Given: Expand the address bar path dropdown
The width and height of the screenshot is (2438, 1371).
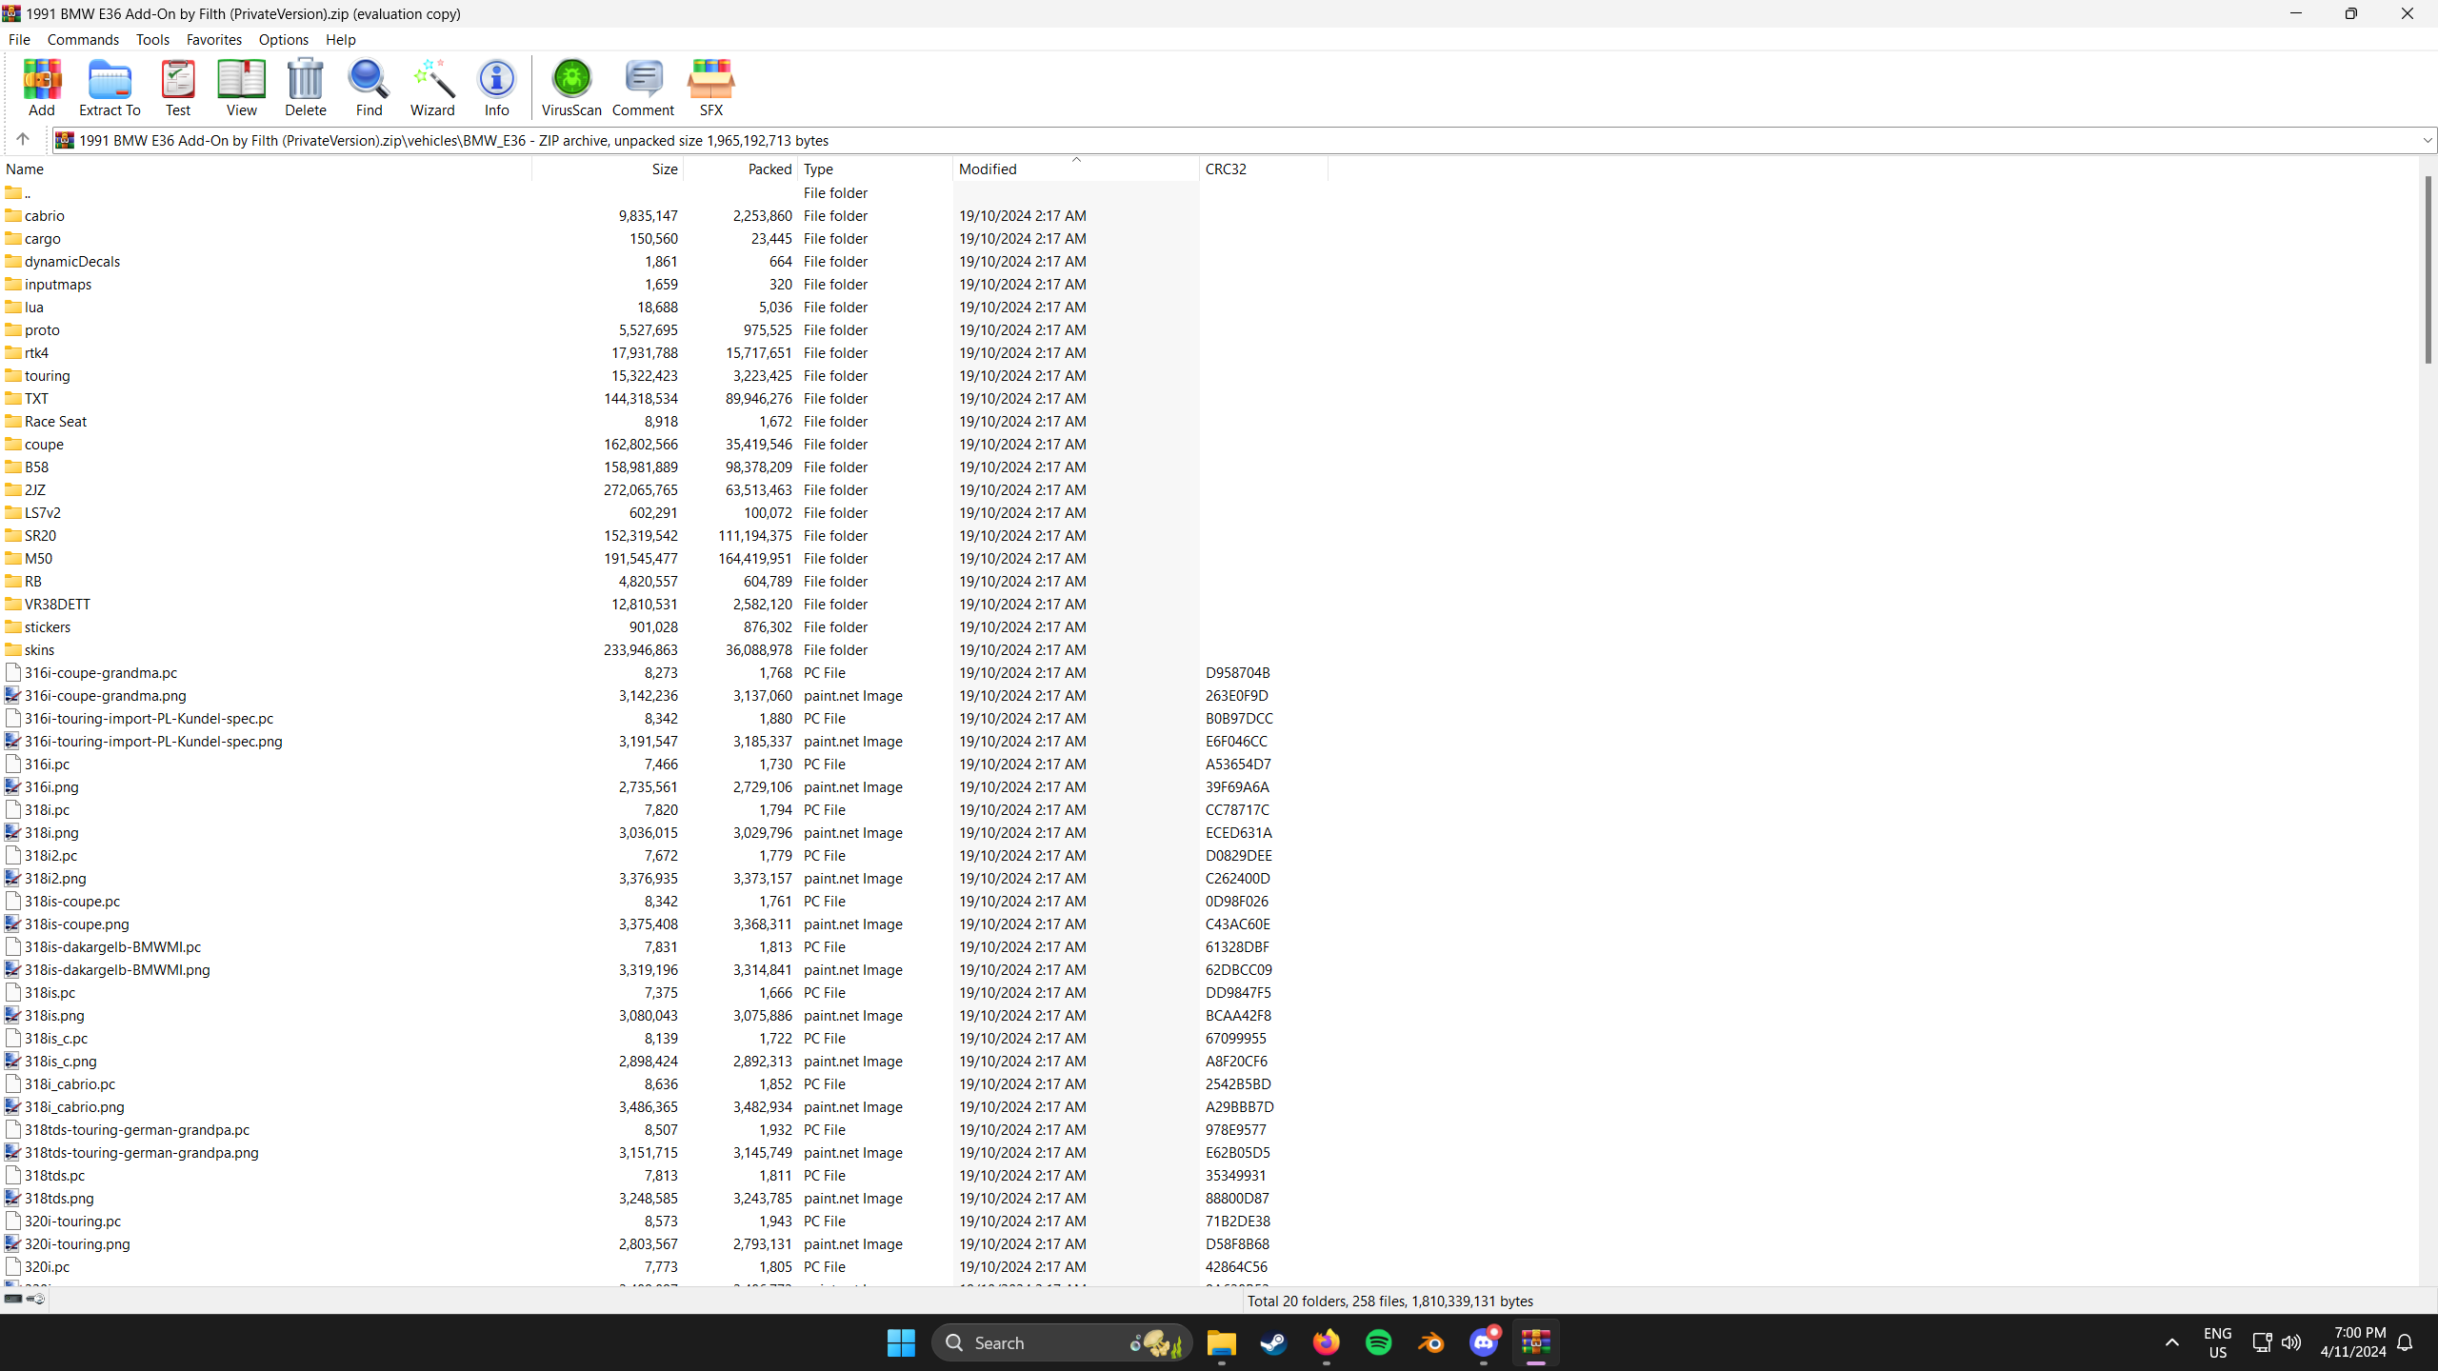Looking at the screenshot, I should click(x=2428, y=140).
